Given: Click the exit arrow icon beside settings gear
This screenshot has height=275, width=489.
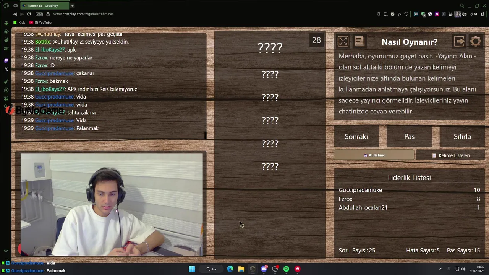Looking at the screenshot, I should (459, 41).
